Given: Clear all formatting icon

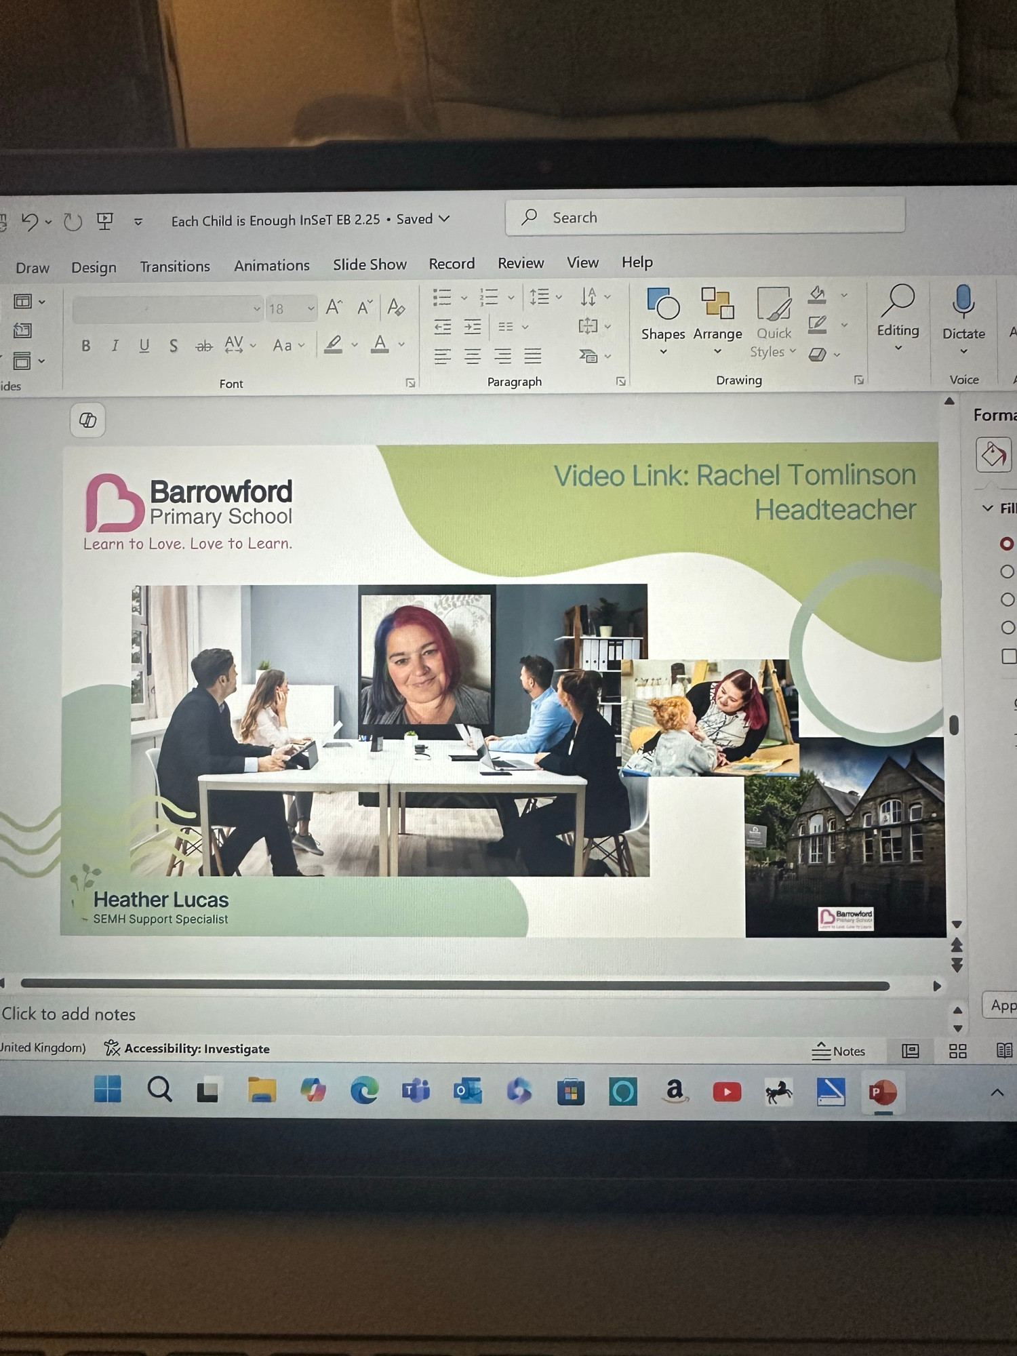Looking at the screenshot, I should 396,307.
